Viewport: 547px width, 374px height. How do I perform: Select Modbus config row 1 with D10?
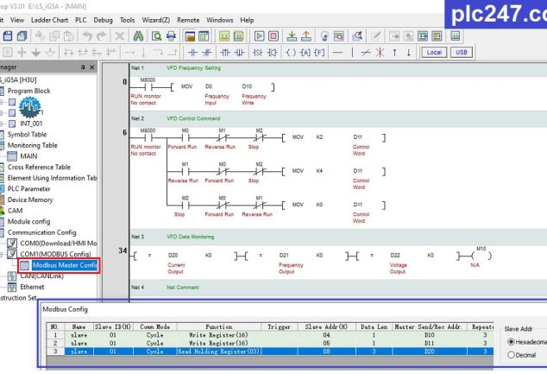[270, 335]
